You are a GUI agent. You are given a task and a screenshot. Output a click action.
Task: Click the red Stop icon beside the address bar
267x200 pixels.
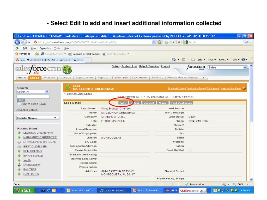click(179, 42)
